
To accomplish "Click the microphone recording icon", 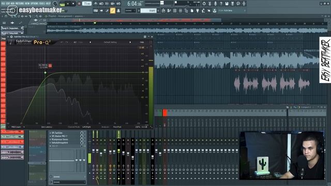I will pyautogui.click(x=215, y=4).
